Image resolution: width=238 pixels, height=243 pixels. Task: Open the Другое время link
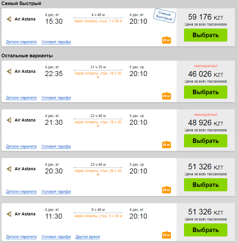[x=88, y=237]
